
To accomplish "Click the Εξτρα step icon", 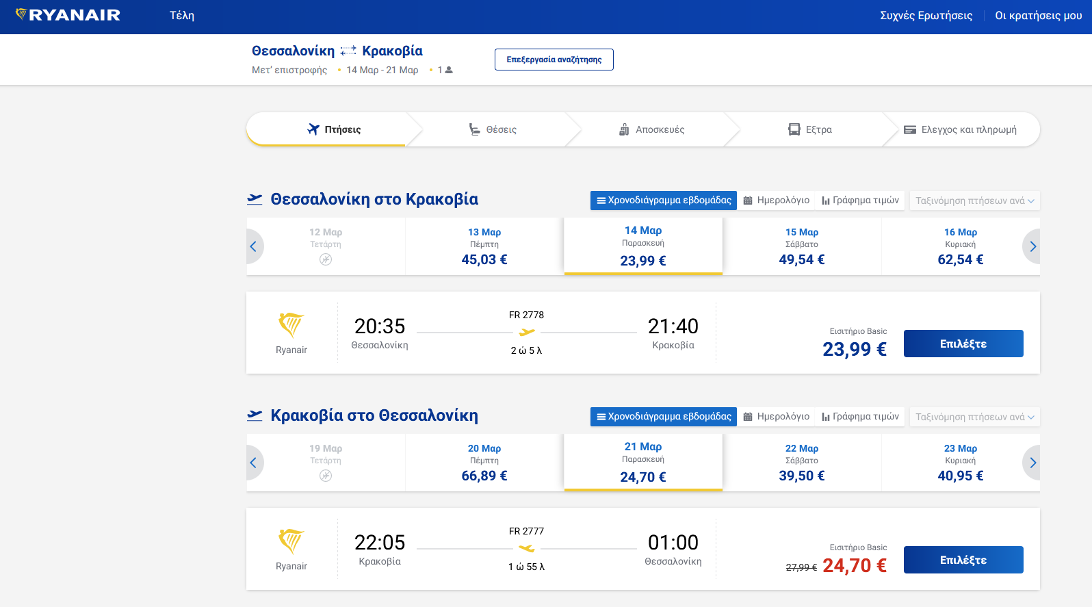I will click(794, 129).
